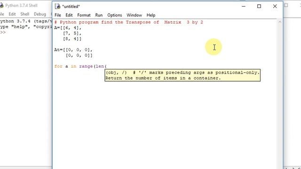Click the untitled window IDLE file icon
Image resolution: width=301 pixels, height=169 pixels.
[x=57, y=6]
